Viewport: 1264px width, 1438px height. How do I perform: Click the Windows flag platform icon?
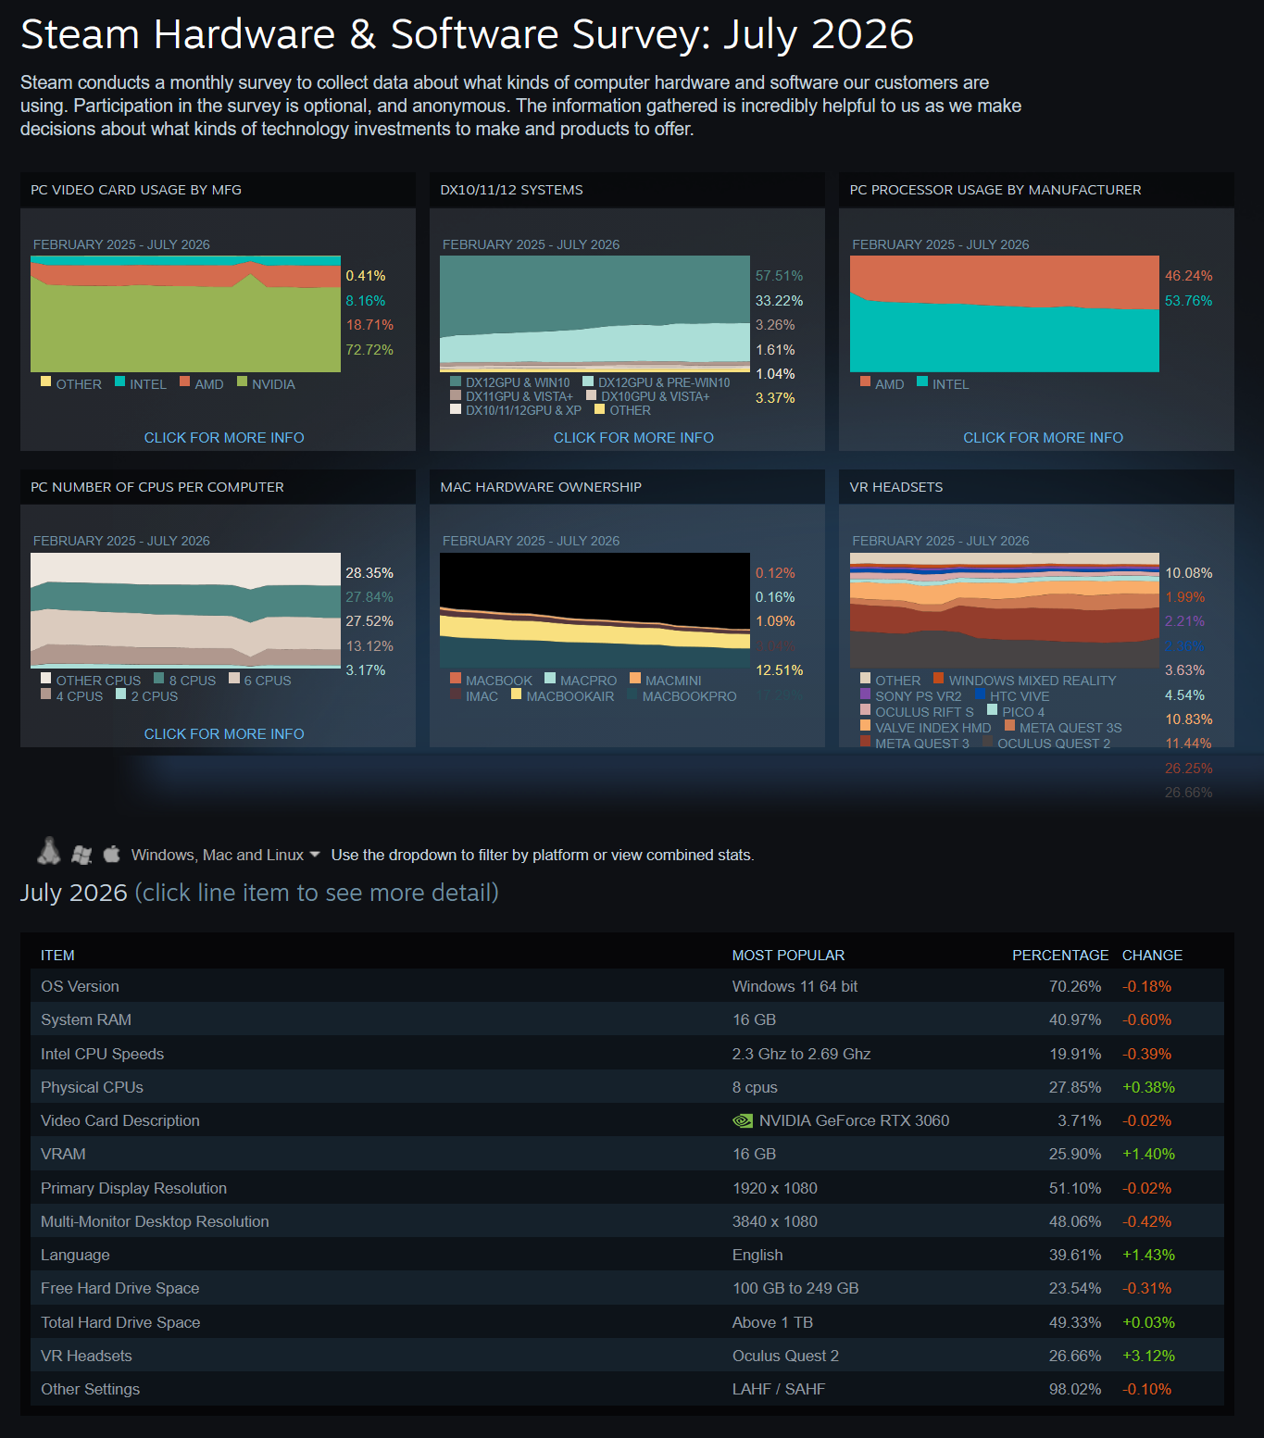coord(81,855)
